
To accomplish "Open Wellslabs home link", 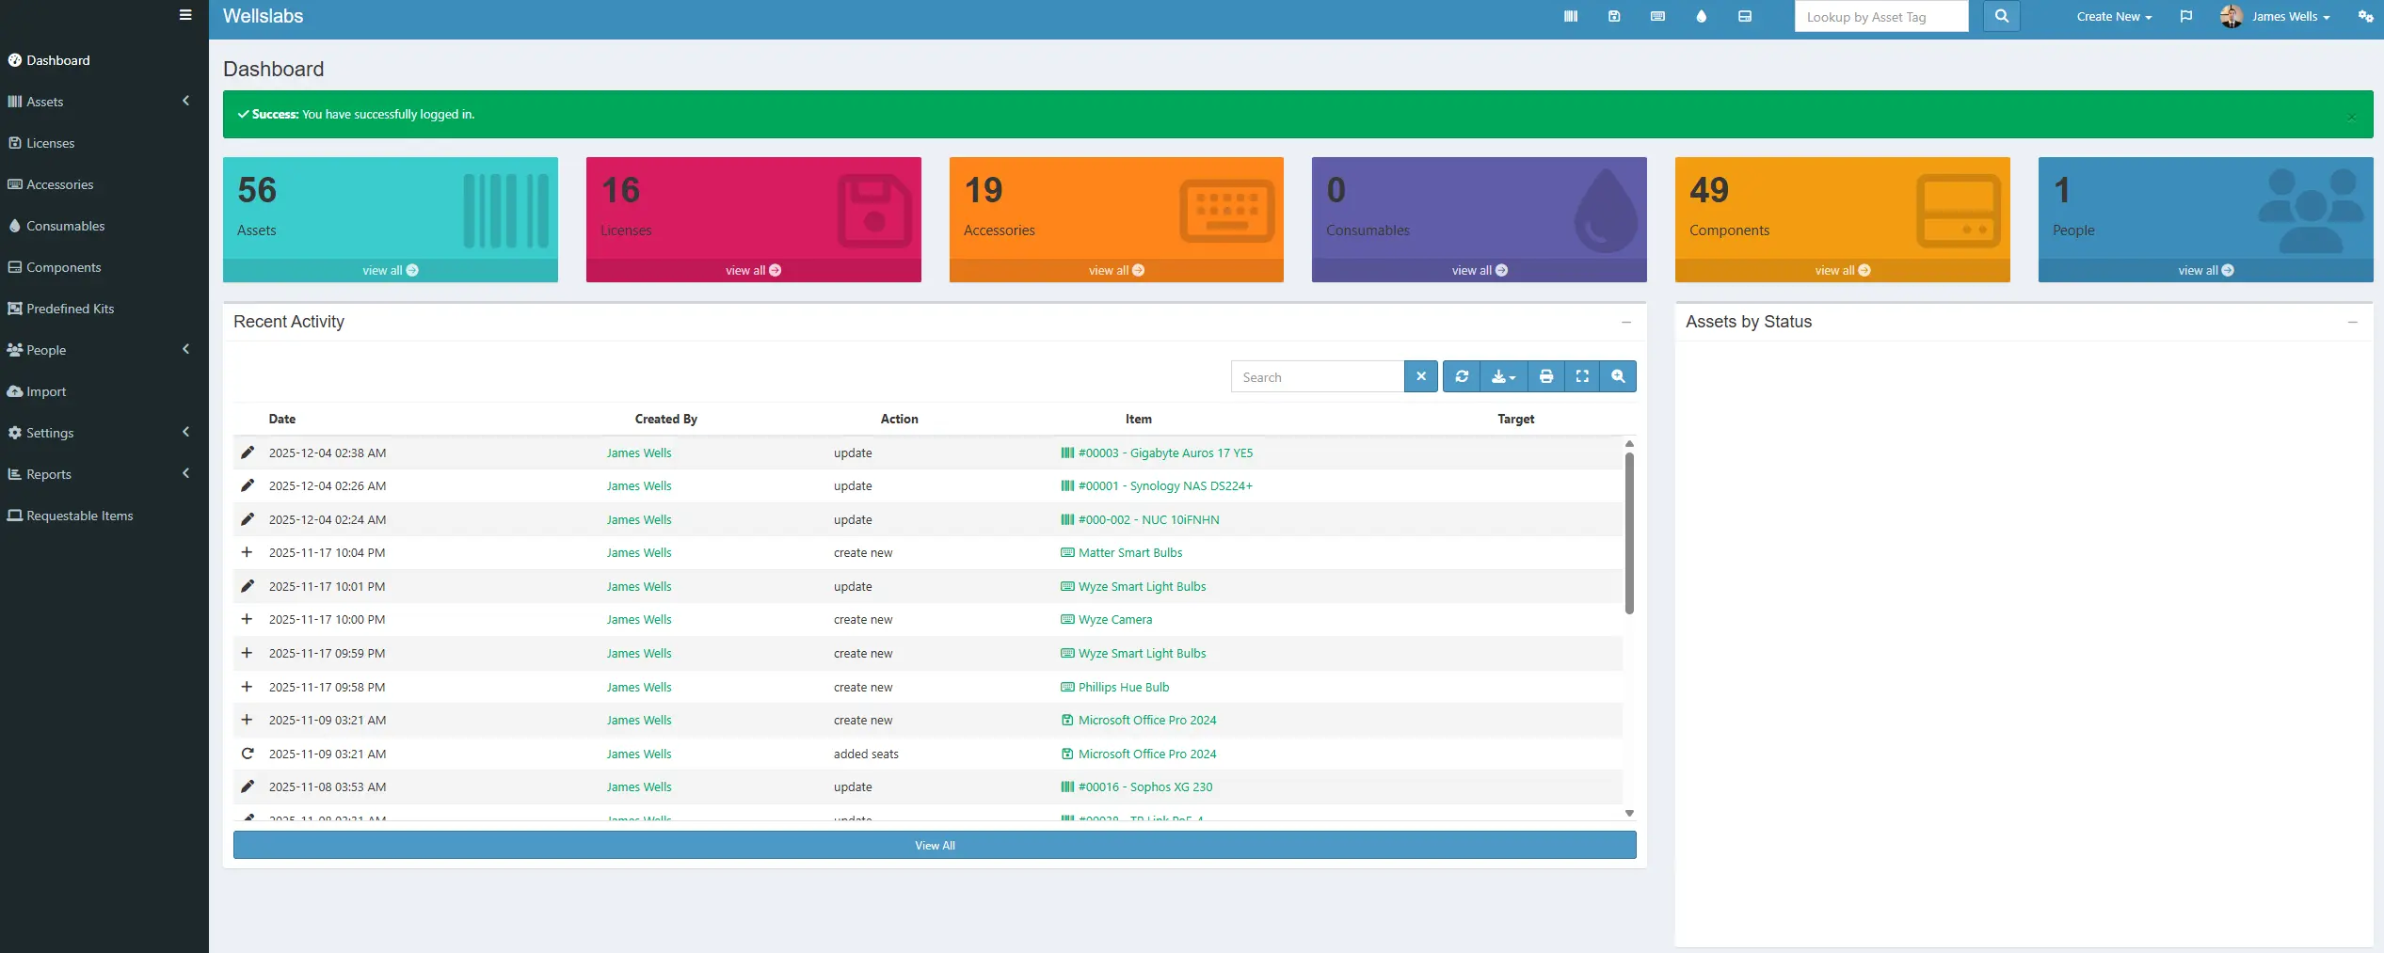I will [x=264, y=16].
